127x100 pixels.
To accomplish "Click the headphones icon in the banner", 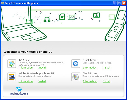I will pyautogui.click(x=47, y=20).
